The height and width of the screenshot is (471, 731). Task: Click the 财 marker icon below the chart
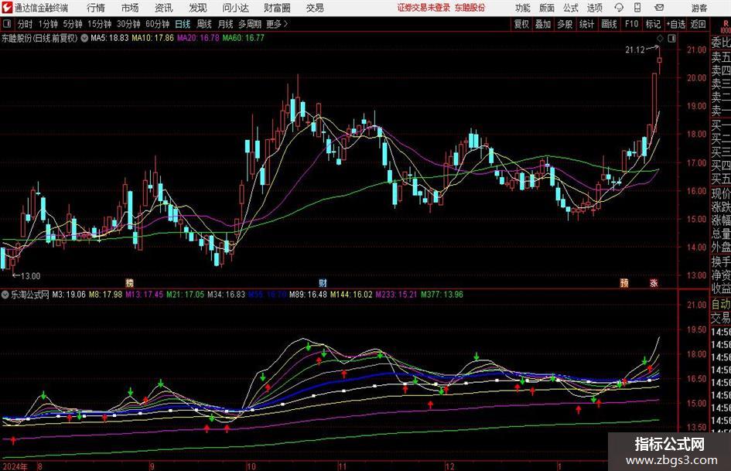pos(323,282)
